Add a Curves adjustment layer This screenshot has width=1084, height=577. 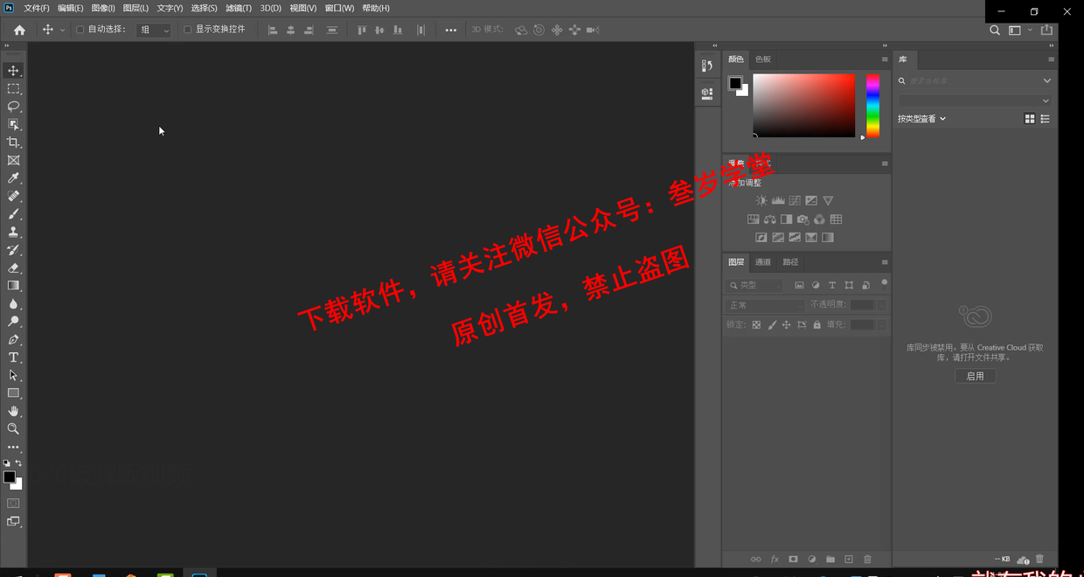click(794, 200)
